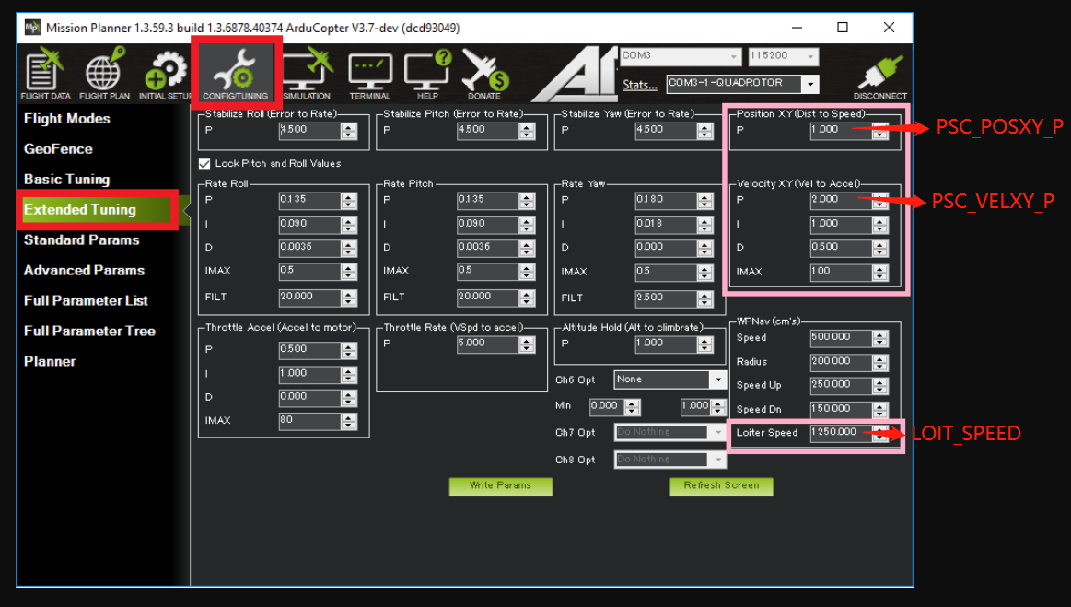Click the Ch6 Min value field
The height and width of the screenshot is (607, 1071).
pyautogui.click(x=607, y=407)
